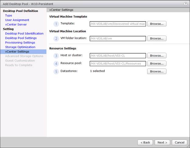Screen dimensions: 190x148
Task: Click the VM folder location field
Action: 118,39
